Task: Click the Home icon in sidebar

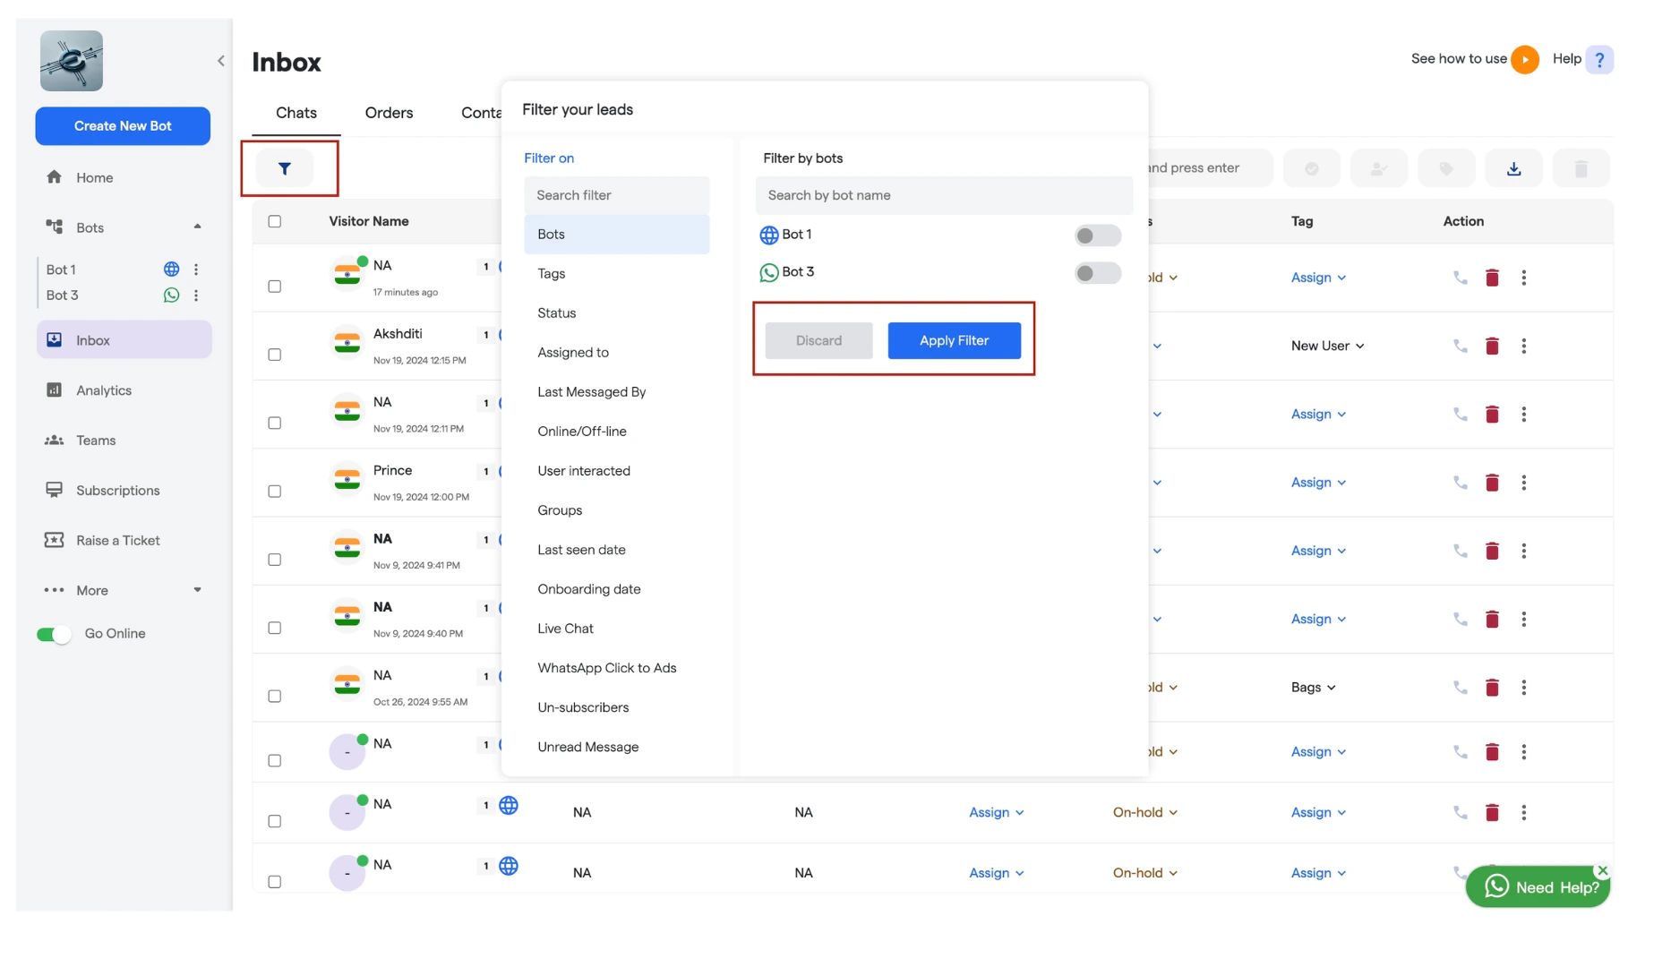Action: pos(55,177)
